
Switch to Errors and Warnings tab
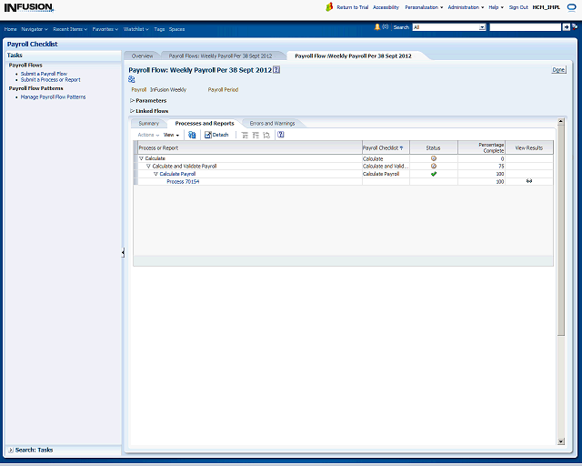[x=272, y=123]
